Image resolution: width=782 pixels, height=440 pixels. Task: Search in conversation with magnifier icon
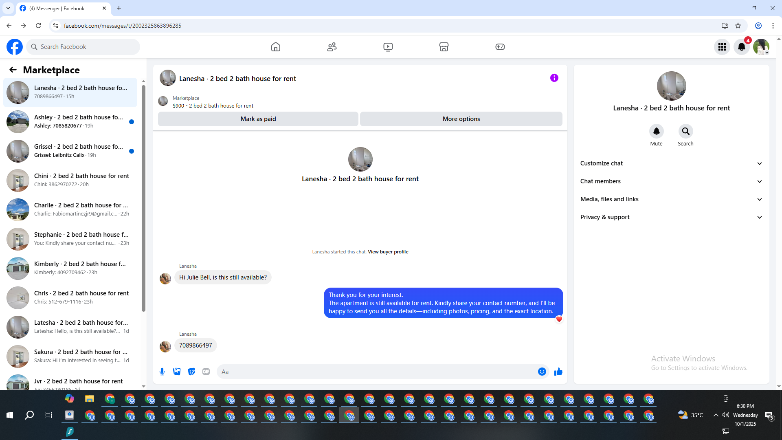686,131
